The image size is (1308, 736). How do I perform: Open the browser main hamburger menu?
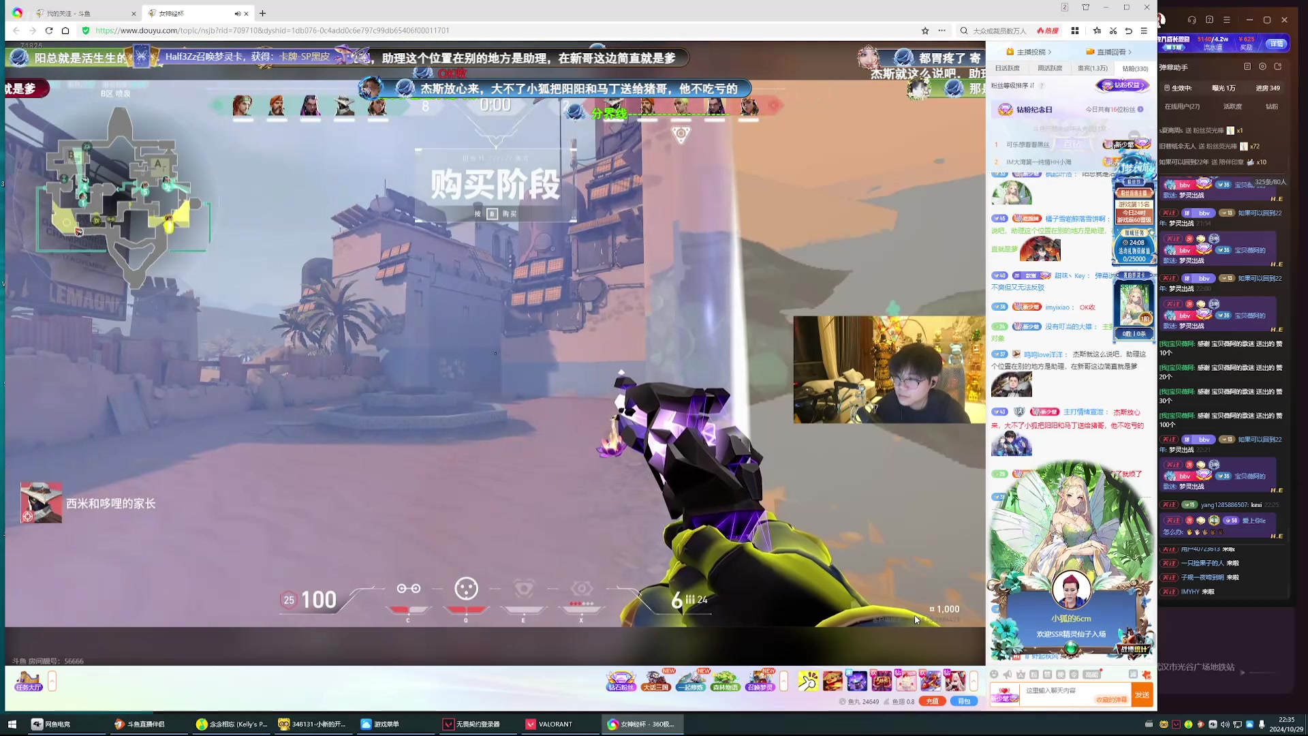coord(1144,31)
